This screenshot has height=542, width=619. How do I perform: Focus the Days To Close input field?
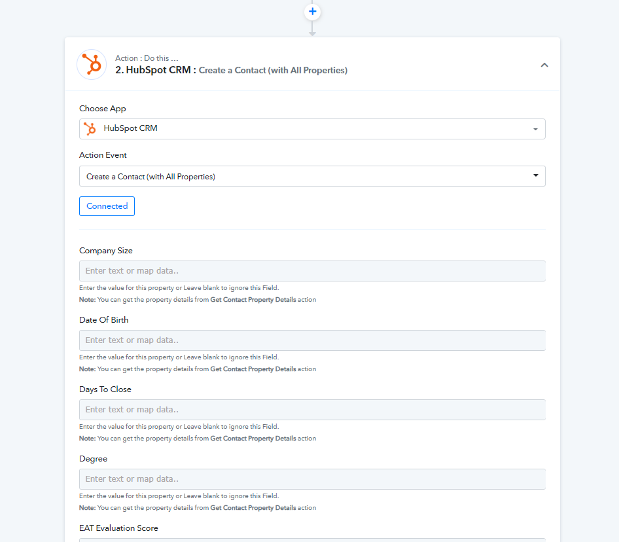tap(312, 410)
